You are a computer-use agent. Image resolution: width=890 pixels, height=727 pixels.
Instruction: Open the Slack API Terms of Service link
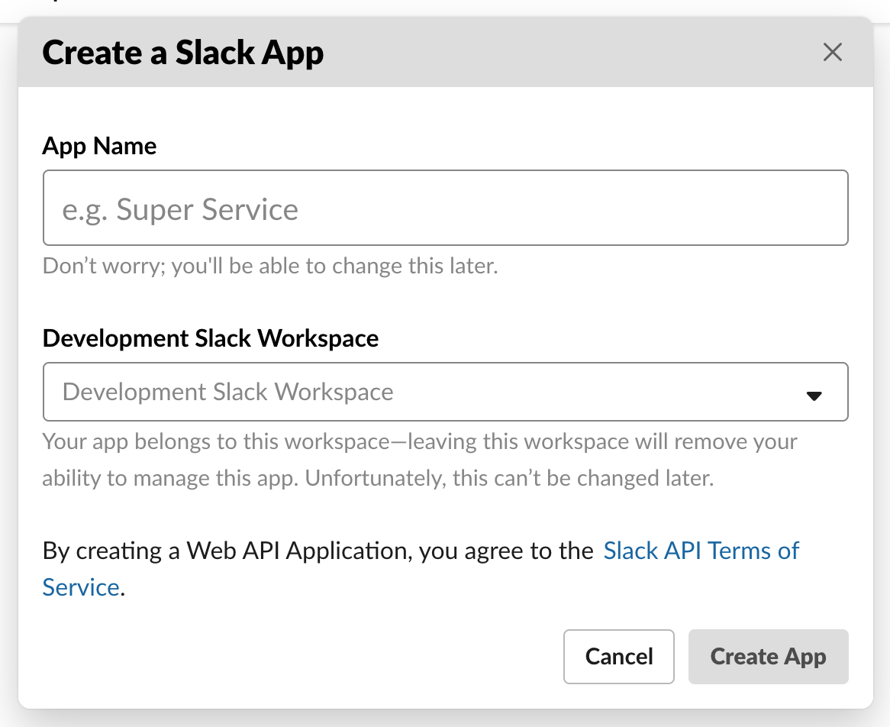pos(701,551)
